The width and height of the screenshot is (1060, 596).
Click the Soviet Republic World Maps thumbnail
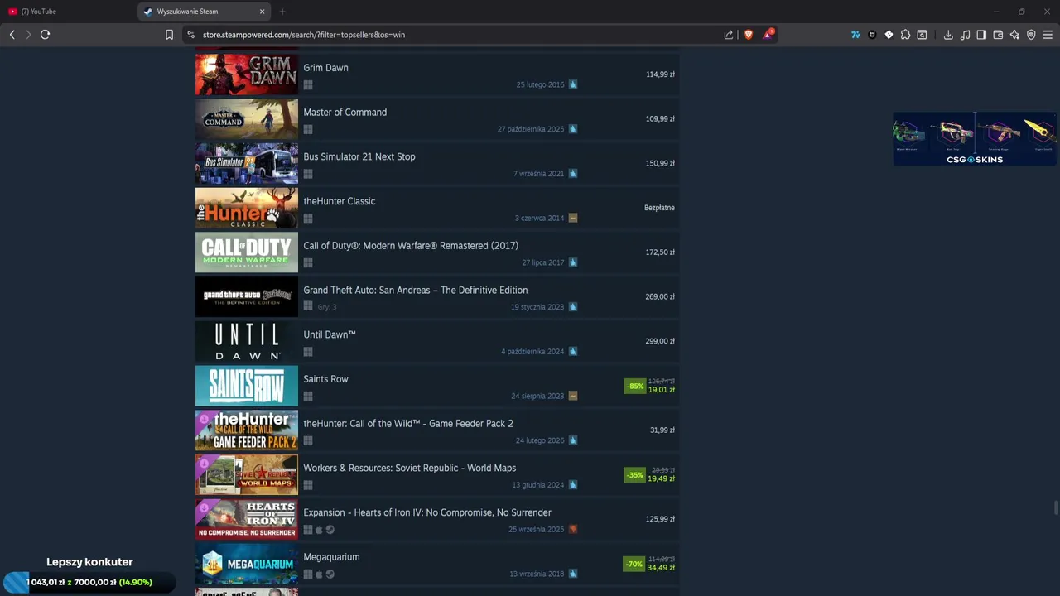point(246,474)
